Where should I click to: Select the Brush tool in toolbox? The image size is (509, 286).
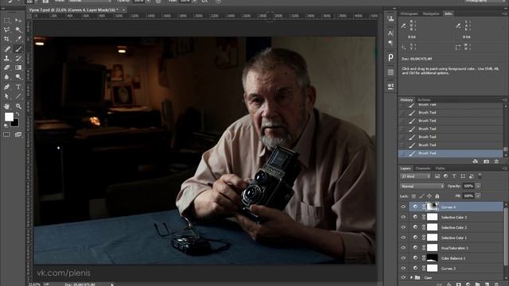(18, 49)
